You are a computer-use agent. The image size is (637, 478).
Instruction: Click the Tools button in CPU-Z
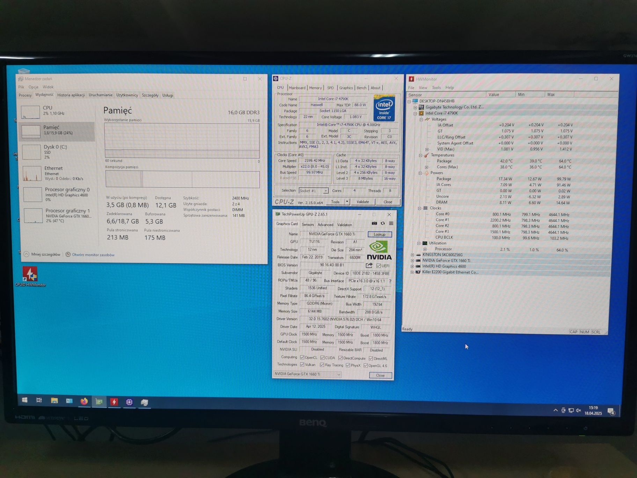335,202
